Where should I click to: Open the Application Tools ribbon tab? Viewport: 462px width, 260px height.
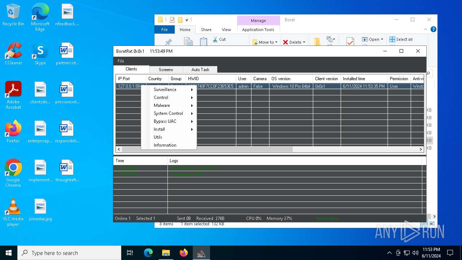(258, 30)
